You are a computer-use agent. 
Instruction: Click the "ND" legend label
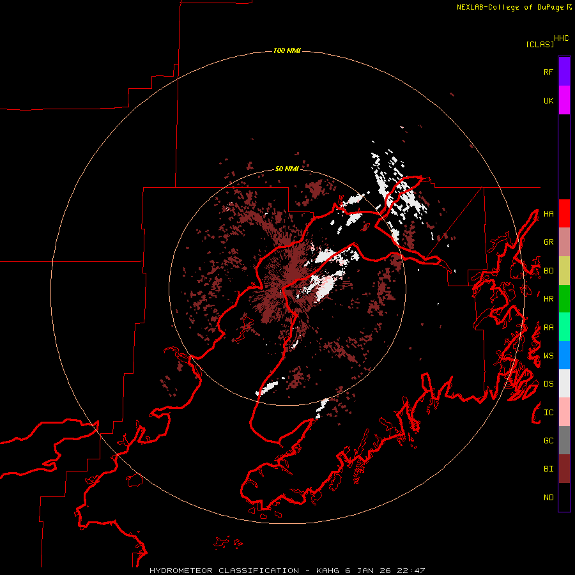click(x=548, y=498)
